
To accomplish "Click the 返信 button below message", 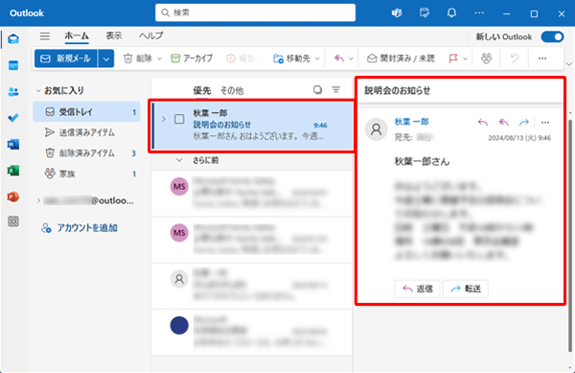I will click(x=417, y=289).
